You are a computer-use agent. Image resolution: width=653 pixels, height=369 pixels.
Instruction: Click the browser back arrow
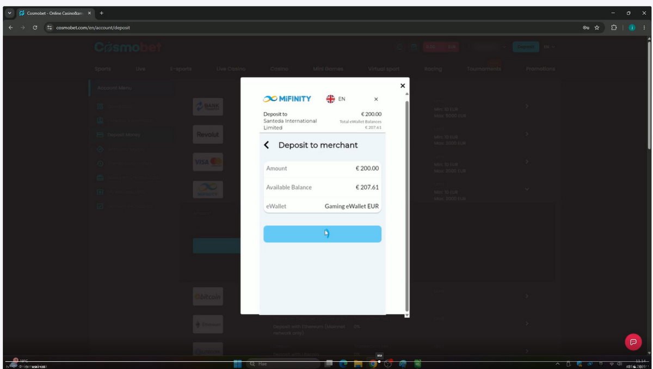click(x=11, y=27)
